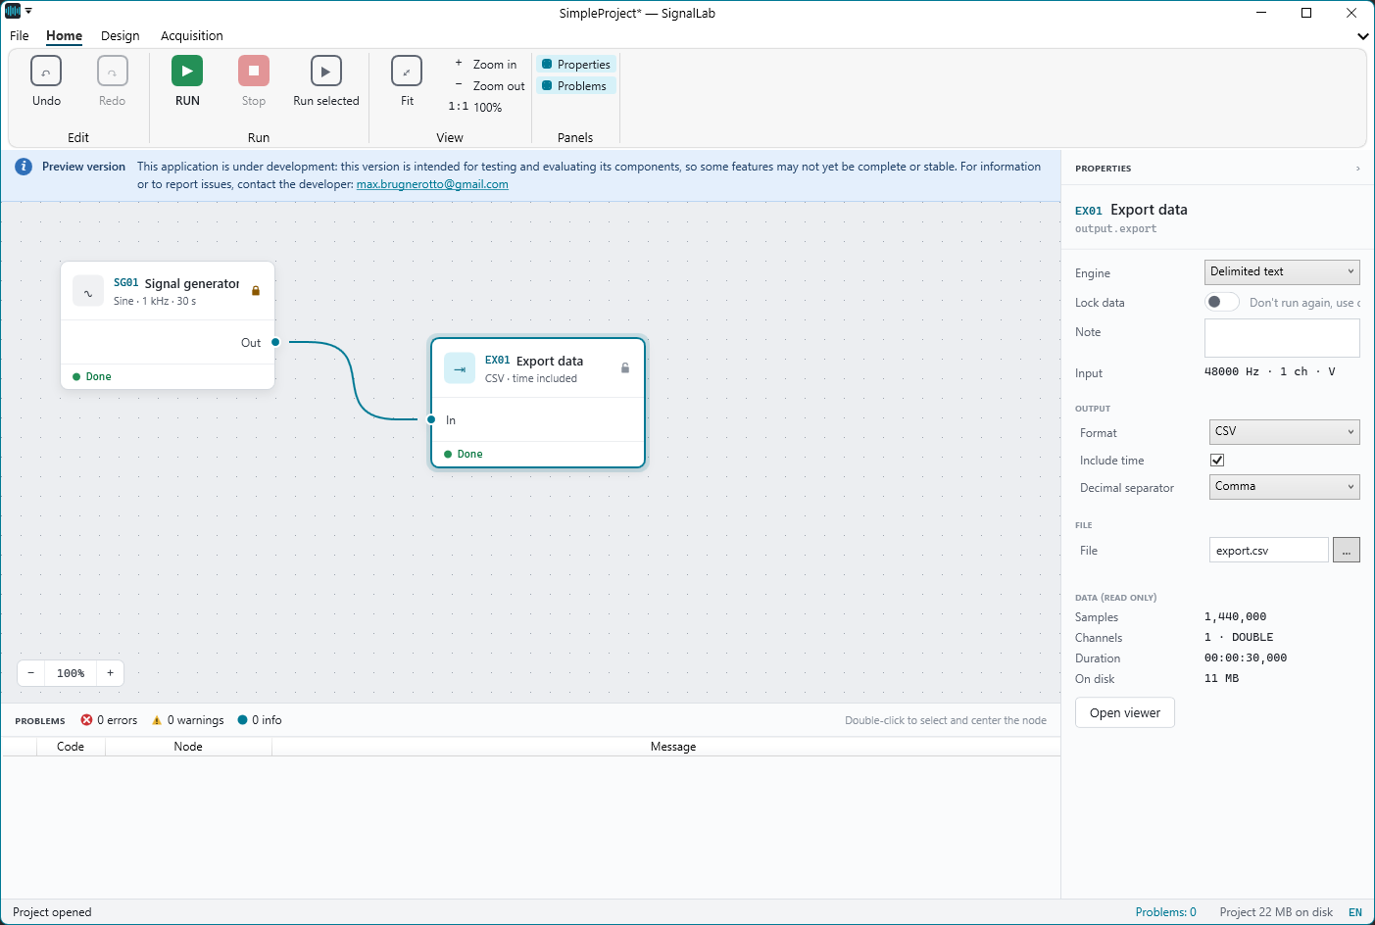Click the Out port of Signal generator
Screen dimensions: 1375x925
pyautogui.click(x=275, y=342)
